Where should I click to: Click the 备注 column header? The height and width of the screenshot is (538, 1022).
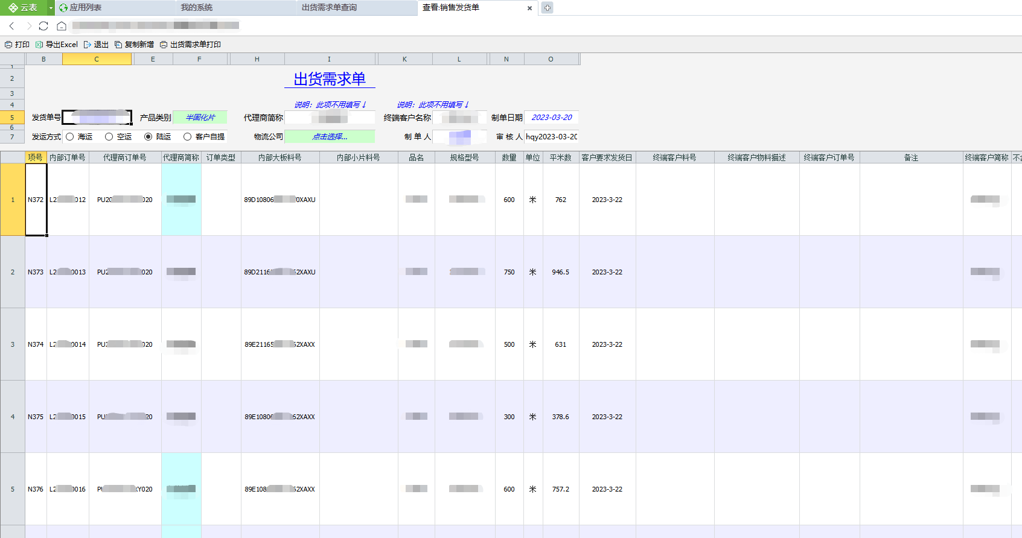(912, 157)
